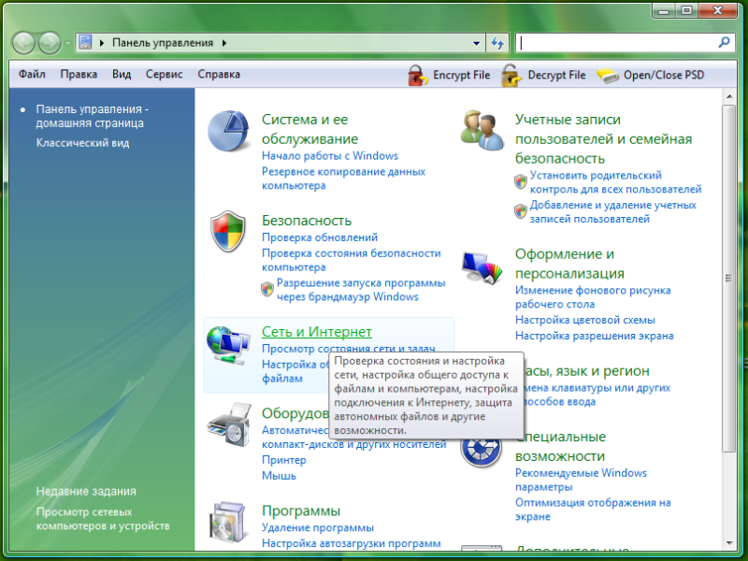
Task: Click 'Настройка разрешения экрана' link
Action: point(594,336)
